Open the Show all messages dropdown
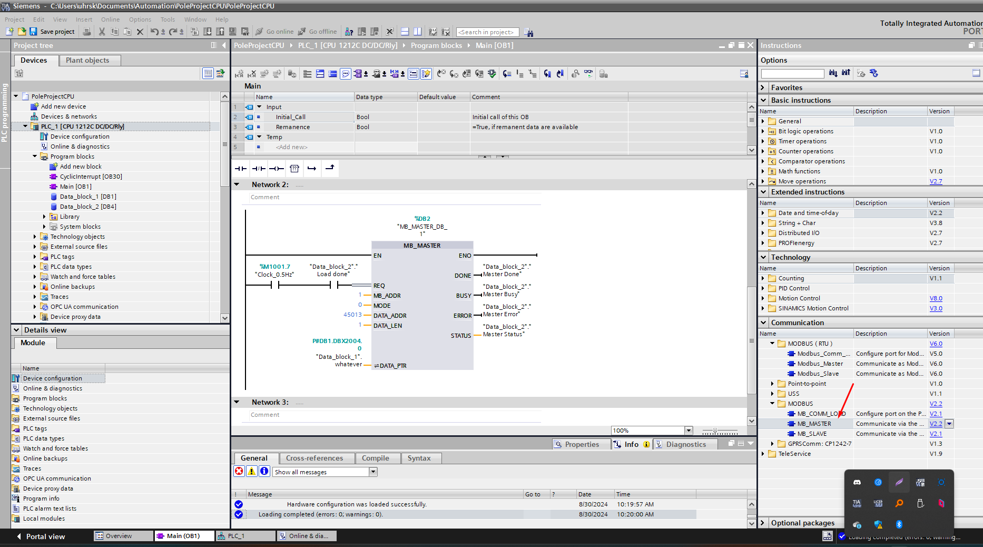The width and height of the screenshot is (983, 547). point(373,472)
